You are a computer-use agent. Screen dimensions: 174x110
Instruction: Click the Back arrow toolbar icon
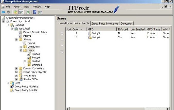3,12
